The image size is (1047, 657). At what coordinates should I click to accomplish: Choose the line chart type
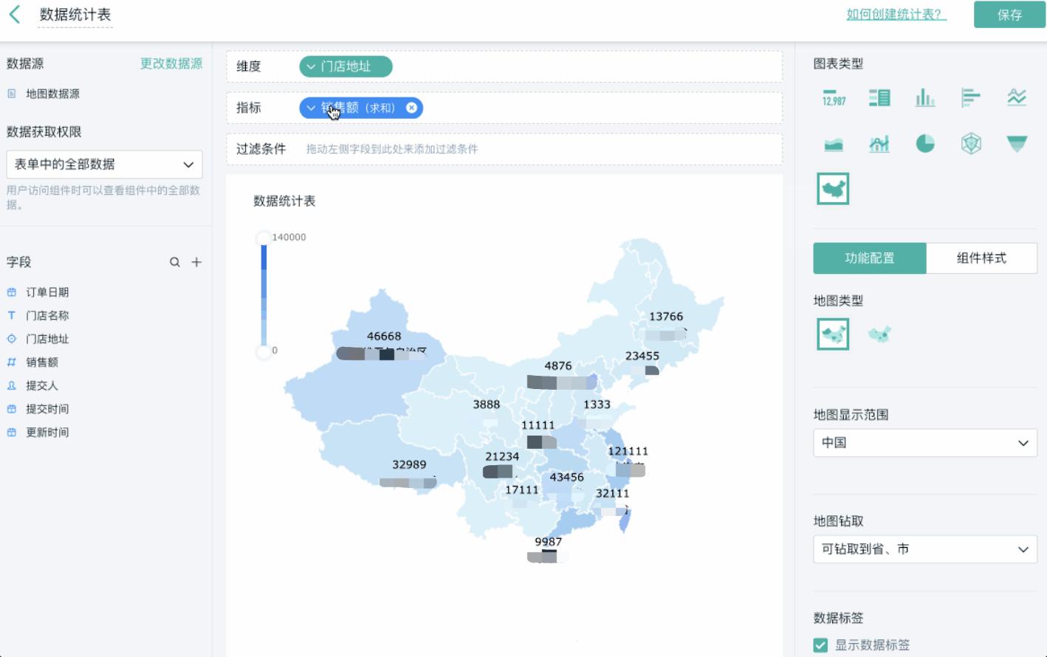1017,97
